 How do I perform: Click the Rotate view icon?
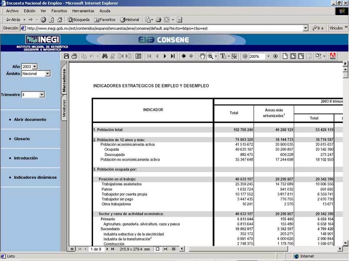click(x=318, y=56)
